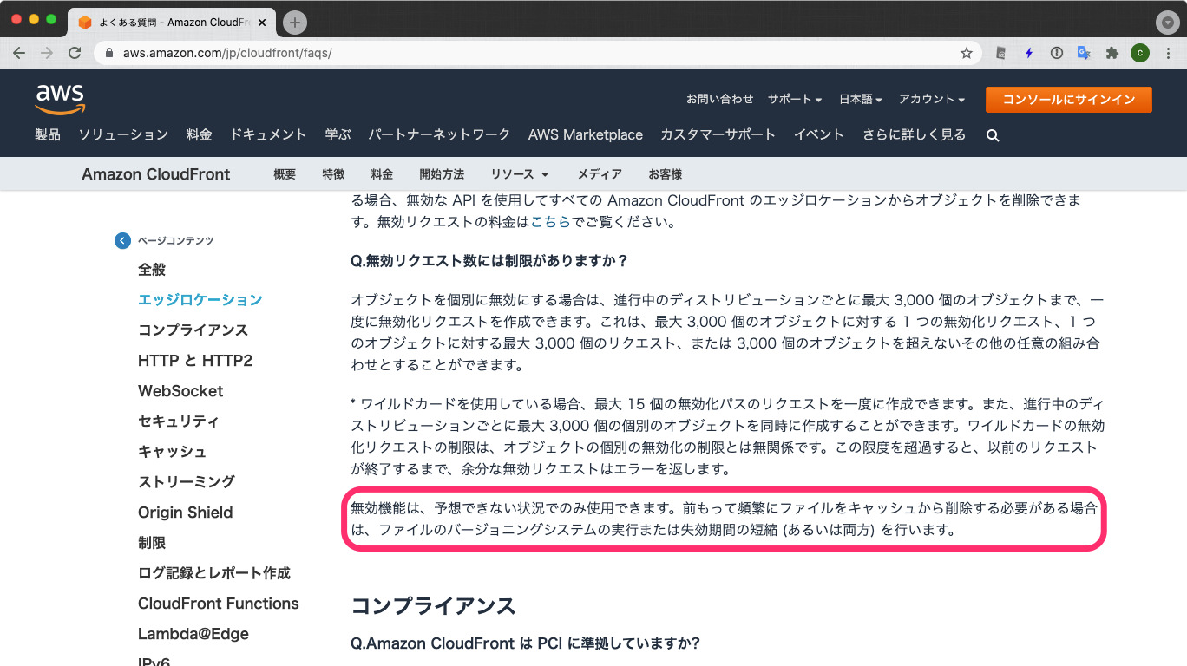Click the Google Translate extension icon
The image size is (1187, 666).
pyautogui.click(x=1084, y=53)
